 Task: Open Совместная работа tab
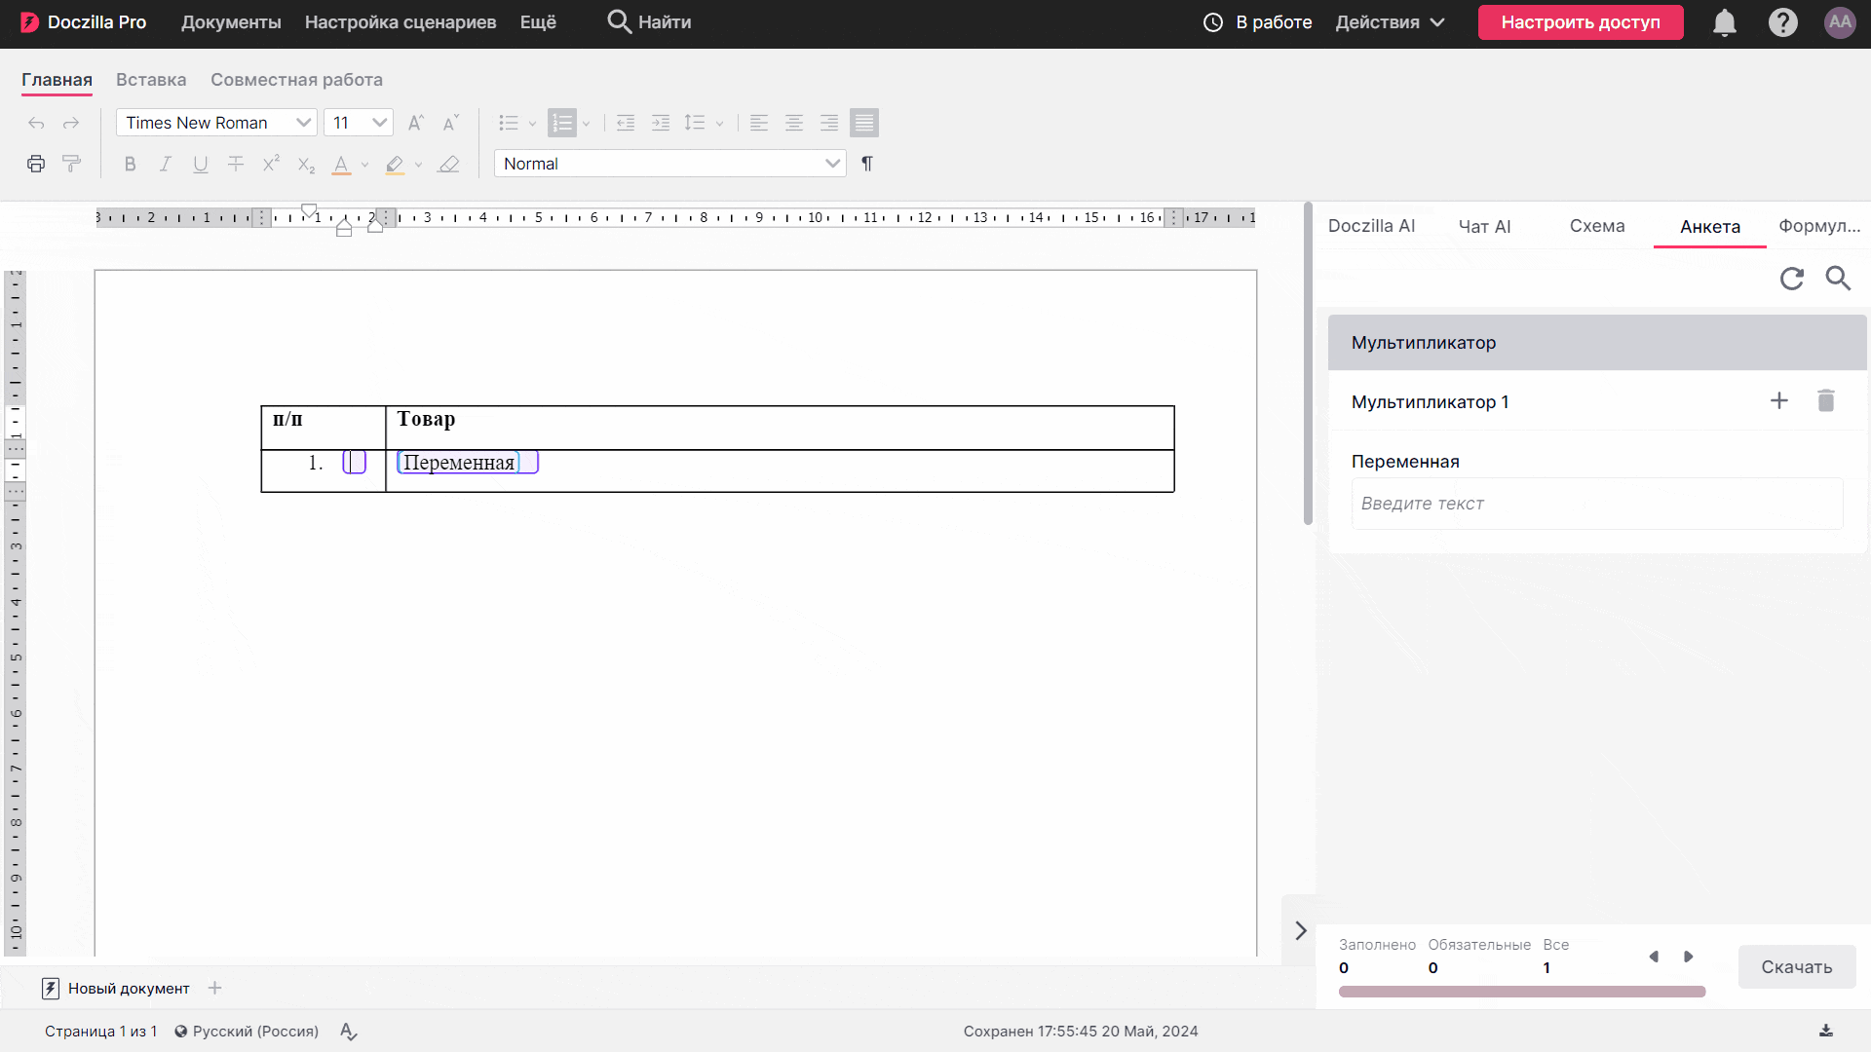coord(296,80)
